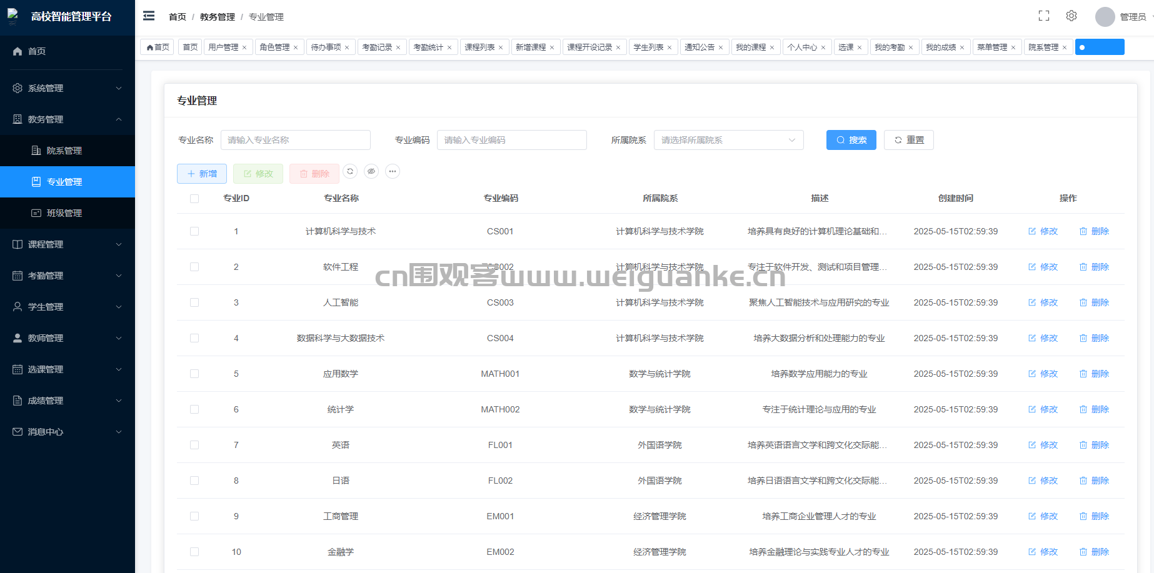Close the 用户管理 tab
This screenshot has height=573, width=1154.
click(x=244, y=47)
